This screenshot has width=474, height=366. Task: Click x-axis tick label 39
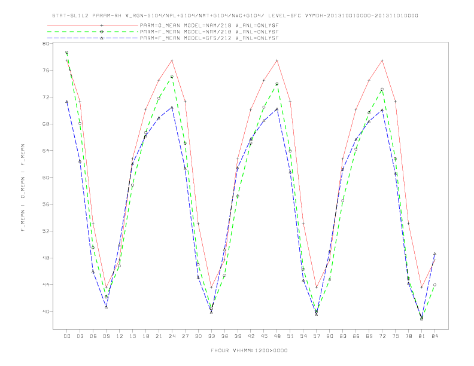pyautogui.click(x=238, y=336)
